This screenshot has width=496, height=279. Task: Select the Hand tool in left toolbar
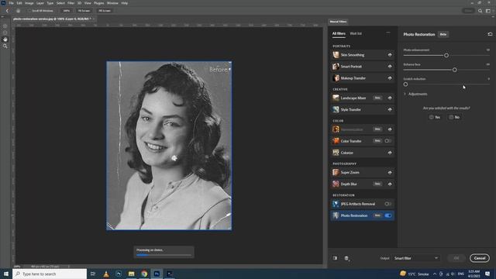pyautogui.click(x=5, y=40)
